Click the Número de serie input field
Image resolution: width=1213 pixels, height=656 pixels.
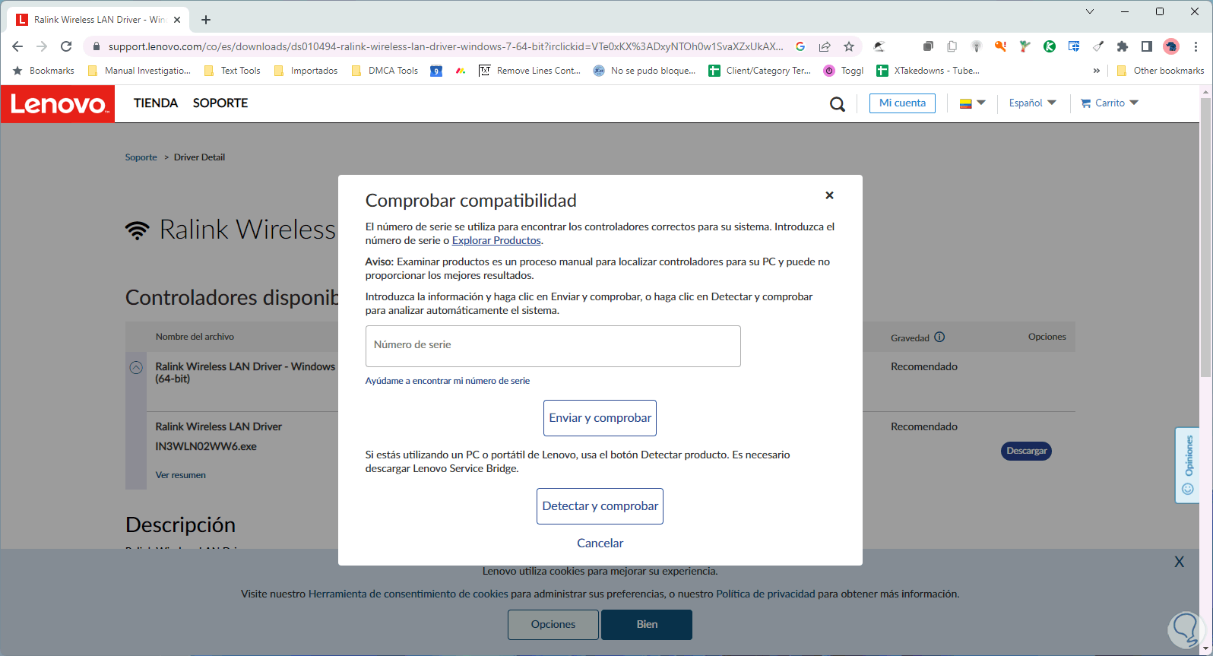[553, 346]
